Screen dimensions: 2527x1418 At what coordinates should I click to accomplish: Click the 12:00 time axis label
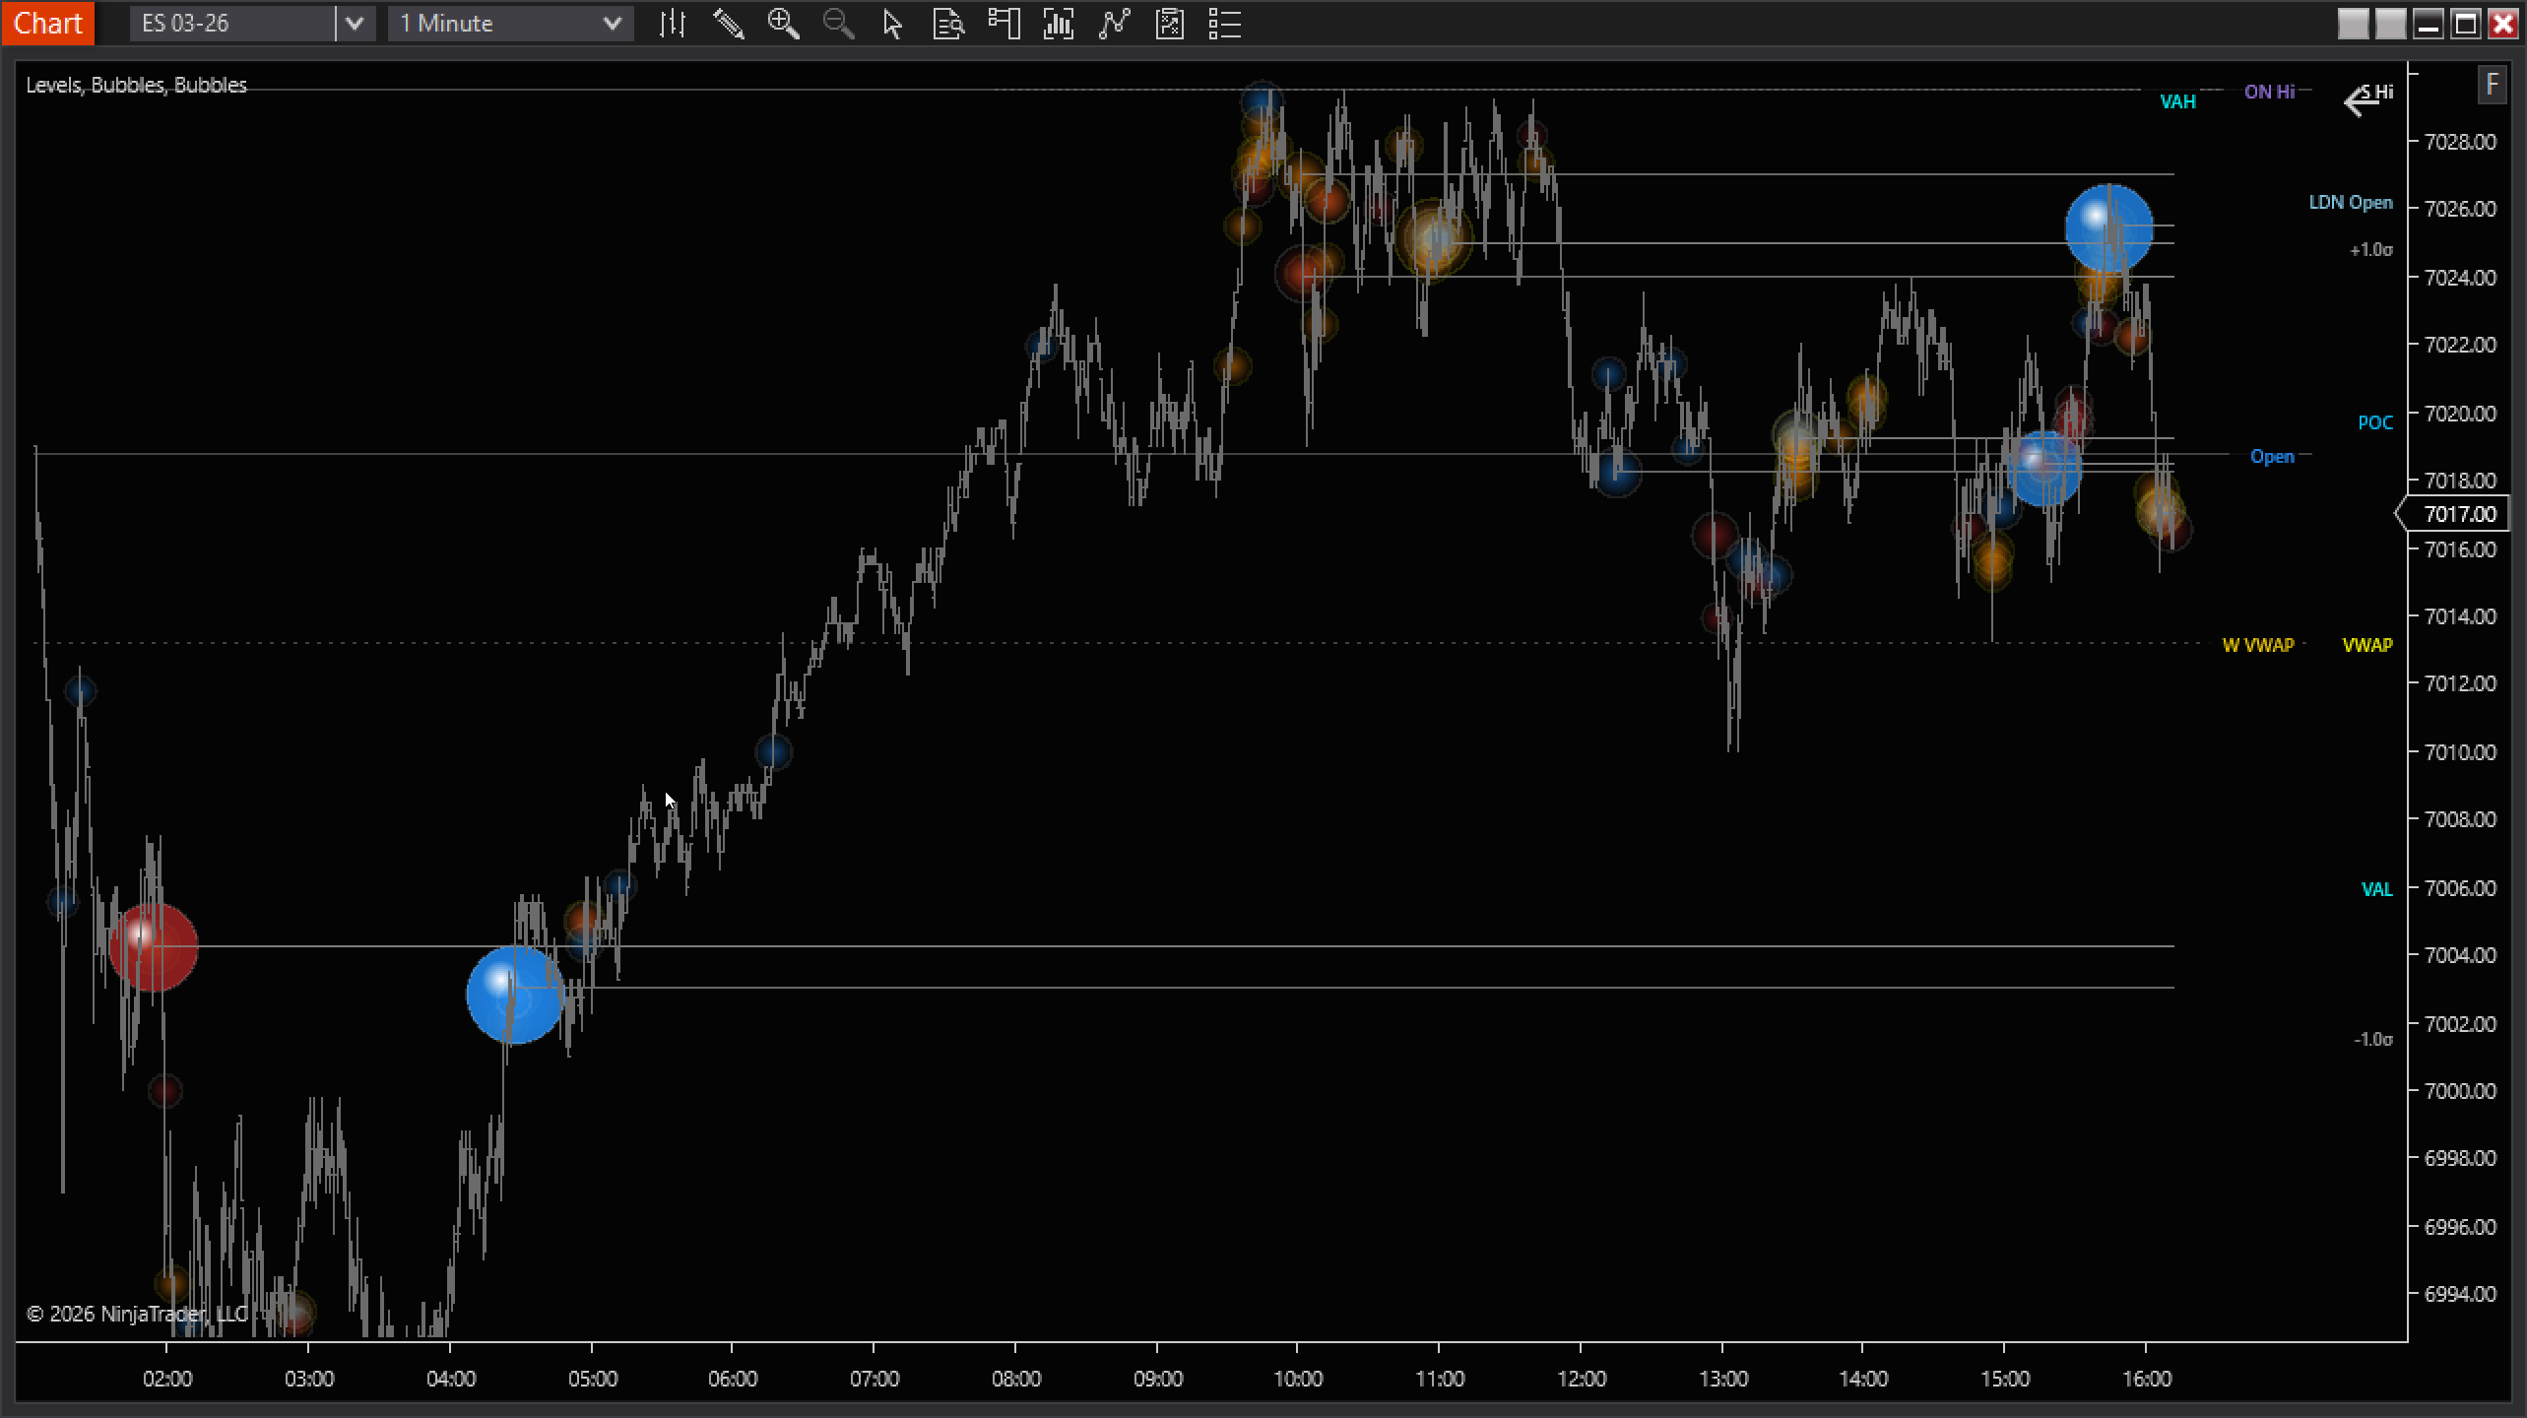coord(1582,1379)
